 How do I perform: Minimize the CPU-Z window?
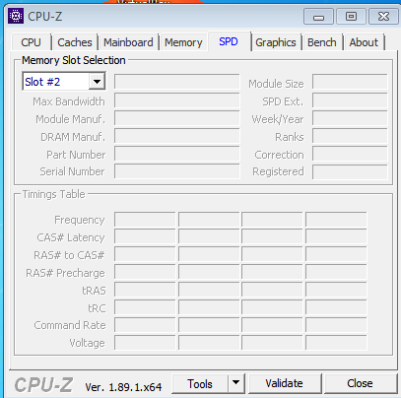click(x=318, y=17)
